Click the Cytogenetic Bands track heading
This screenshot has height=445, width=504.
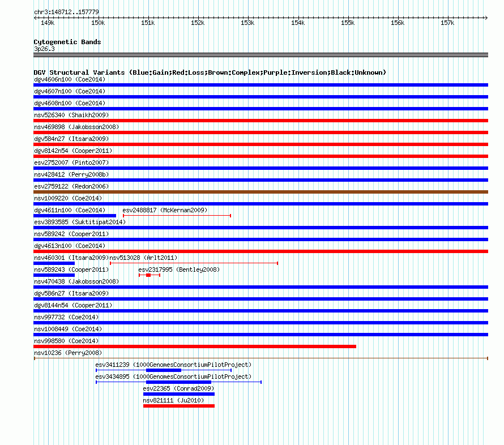[67, 42]
